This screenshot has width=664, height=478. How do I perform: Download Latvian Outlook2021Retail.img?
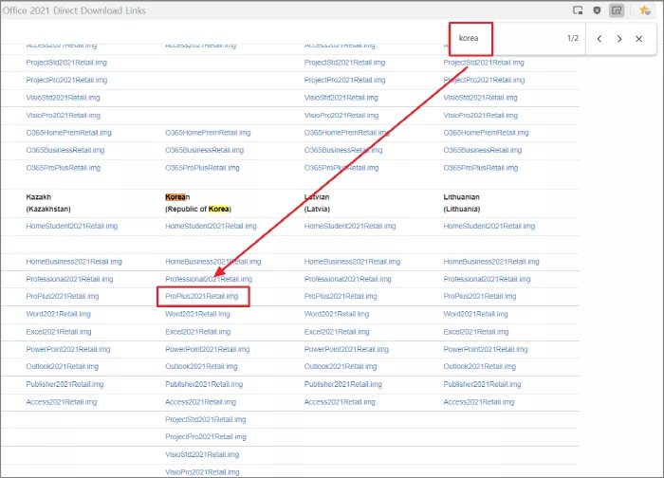pyautogui.click(x=341, y=367)
